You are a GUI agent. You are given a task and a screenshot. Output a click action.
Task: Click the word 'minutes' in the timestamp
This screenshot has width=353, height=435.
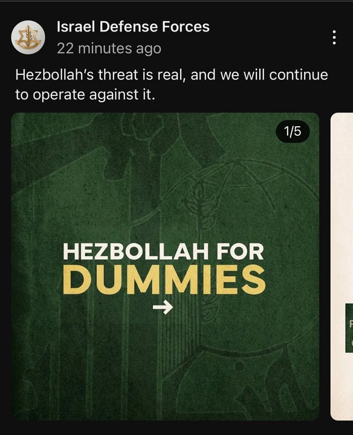point(105,48)
